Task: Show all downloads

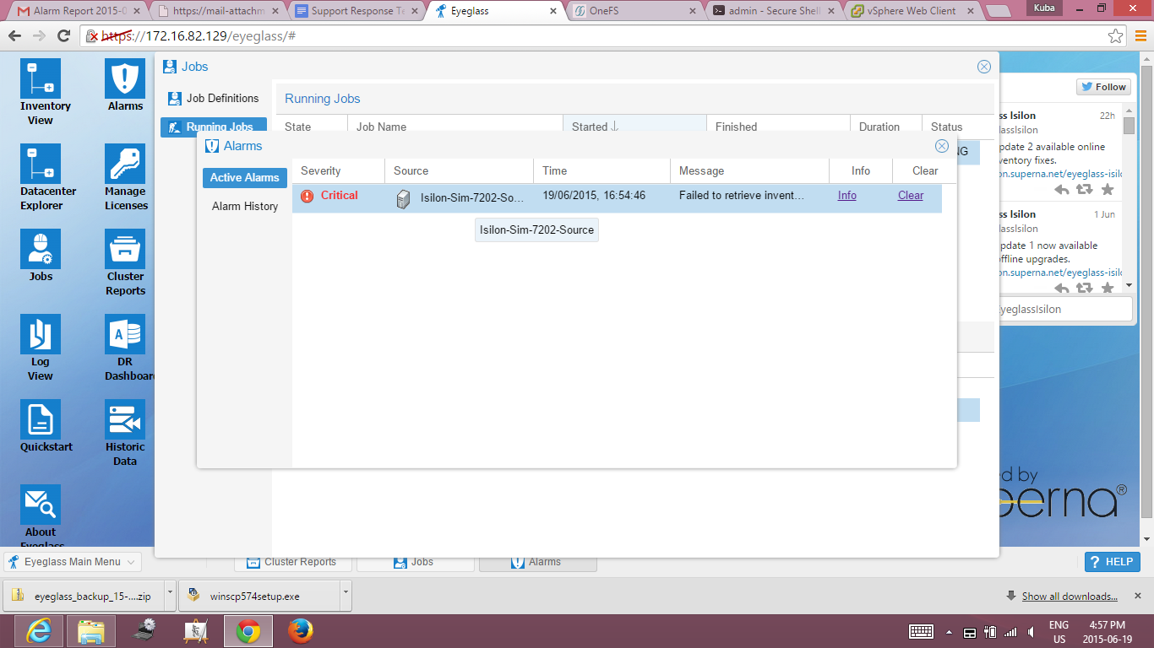Action: pyautogui.click(x=1070, y=597)
